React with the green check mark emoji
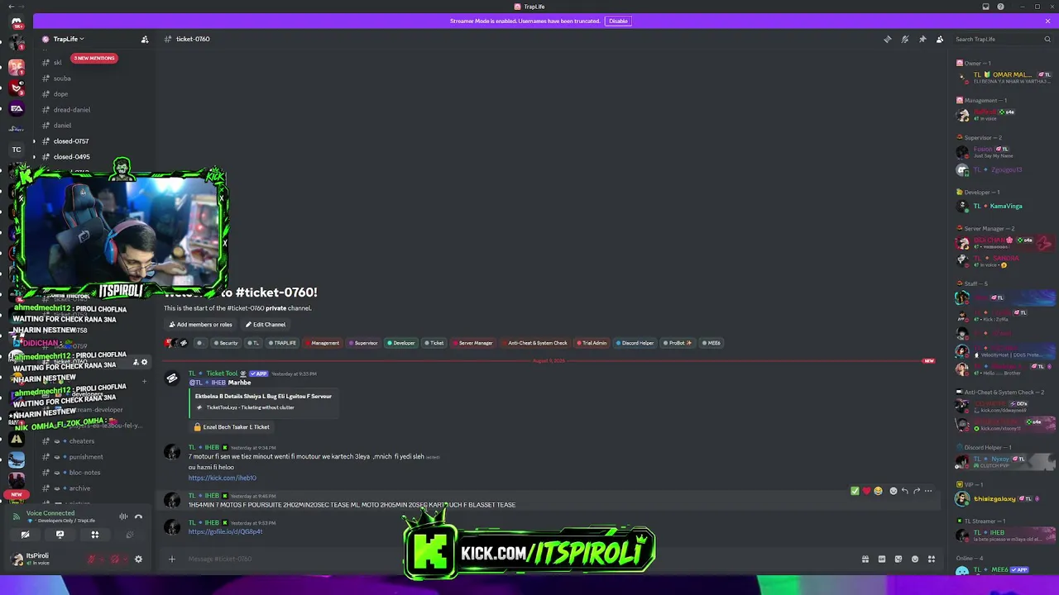The width and height of the screenshot is (1059, 595). [x=855, y=491]
